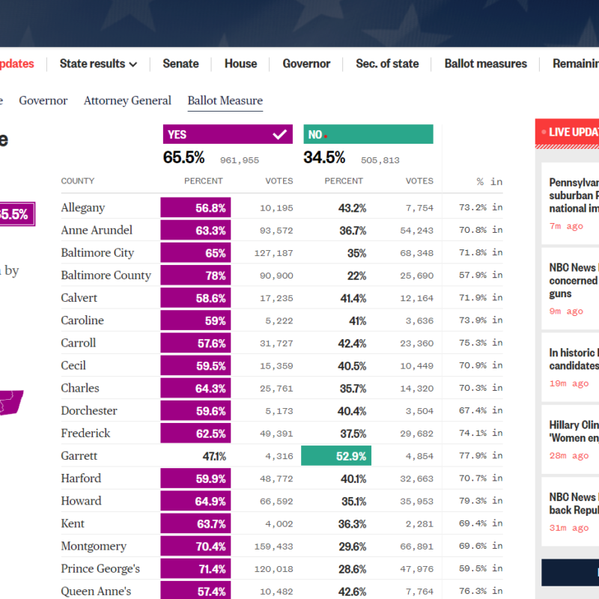Click Garrett's green 52.9% No cell

point(336,455)
